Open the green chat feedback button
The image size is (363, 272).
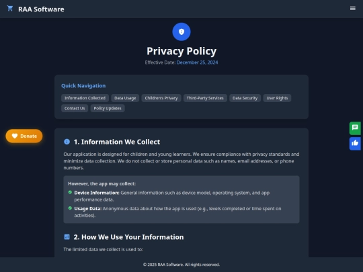[x=355, y=128]
